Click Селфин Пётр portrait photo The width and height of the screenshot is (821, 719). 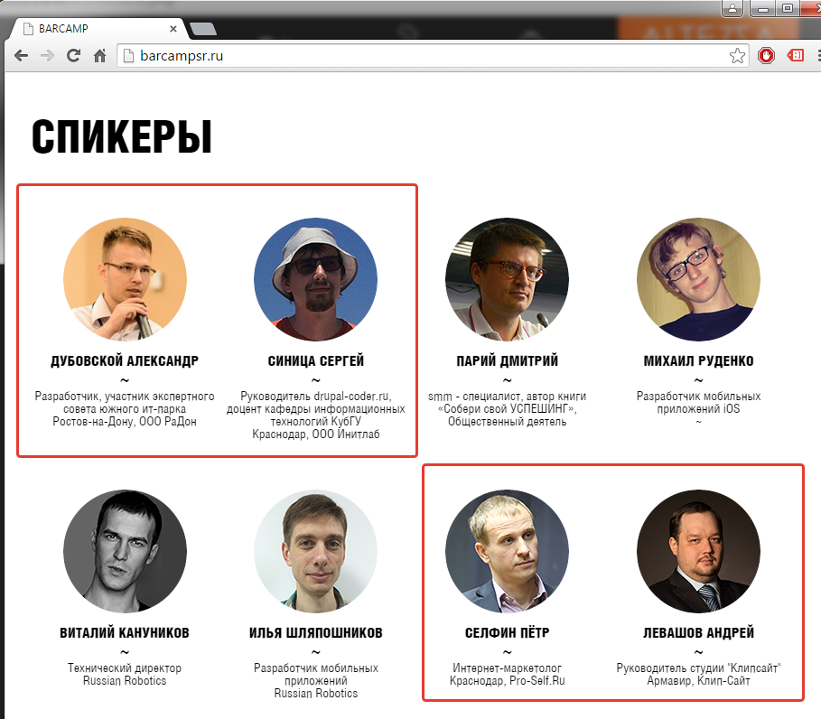coord(507,551)
